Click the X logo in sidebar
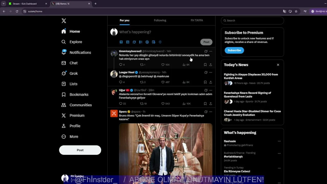This screenshot has height=184, width=327. [64, 21]
